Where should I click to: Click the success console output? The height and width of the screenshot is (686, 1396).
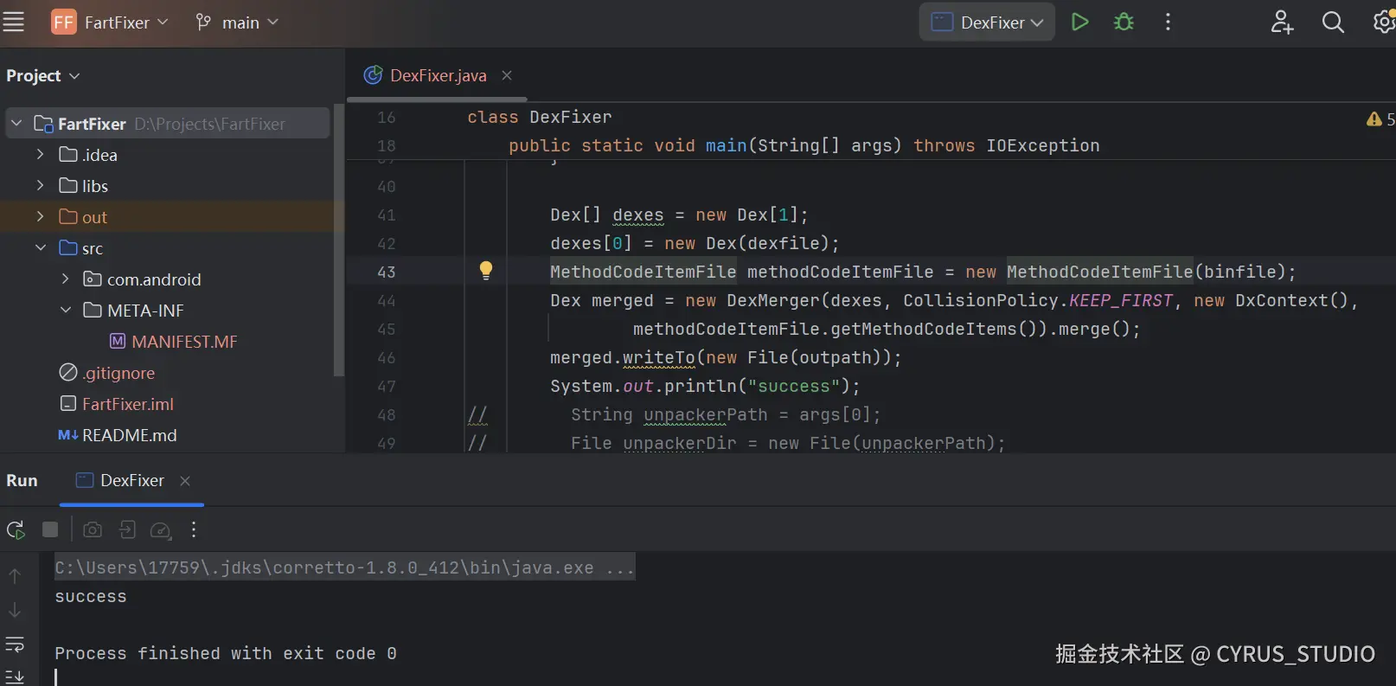coord(91,596)
